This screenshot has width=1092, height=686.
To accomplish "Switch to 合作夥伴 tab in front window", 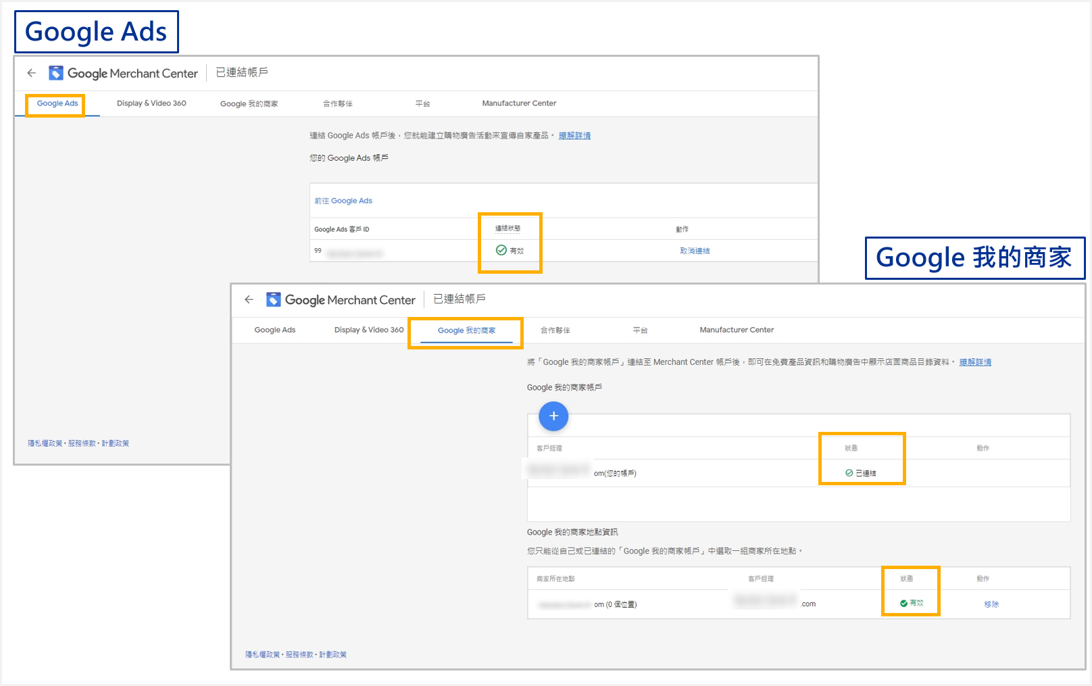I will point(555,330).
